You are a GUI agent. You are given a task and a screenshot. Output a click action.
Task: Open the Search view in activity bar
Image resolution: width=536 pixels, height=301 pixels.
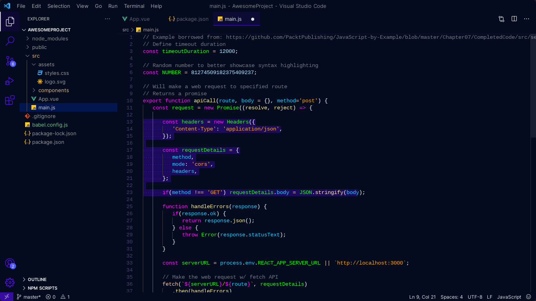pos(10,41)
